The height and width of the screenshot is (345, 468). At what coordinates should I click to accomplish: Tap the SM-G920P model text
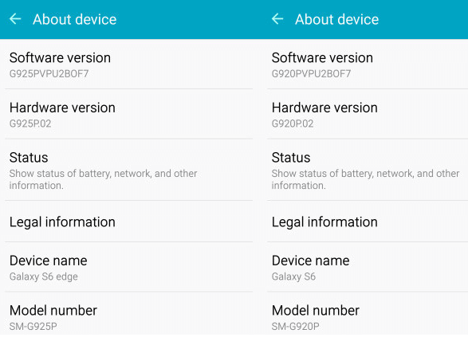tap(296, 327)
